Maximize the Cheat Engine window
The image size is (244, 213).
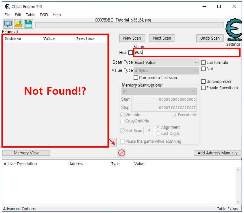point(219,7)
